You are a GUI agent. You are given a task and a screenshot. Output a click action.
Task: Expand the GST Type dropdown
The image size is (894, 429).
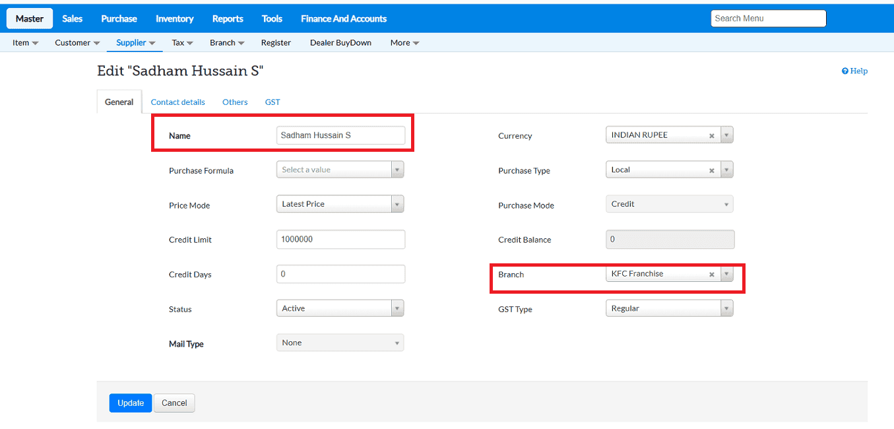pos(726,308)
